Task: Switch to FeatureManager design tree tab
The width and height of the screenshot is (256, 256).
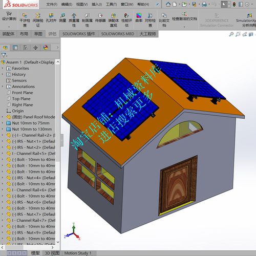Action: point(5,48)
